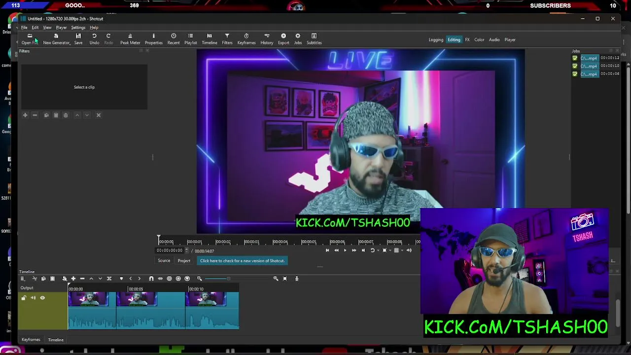The width and height of the screenshot is (631, 355).
Task: Check for a new version of Shotcut
Action: tap(242, 261)
